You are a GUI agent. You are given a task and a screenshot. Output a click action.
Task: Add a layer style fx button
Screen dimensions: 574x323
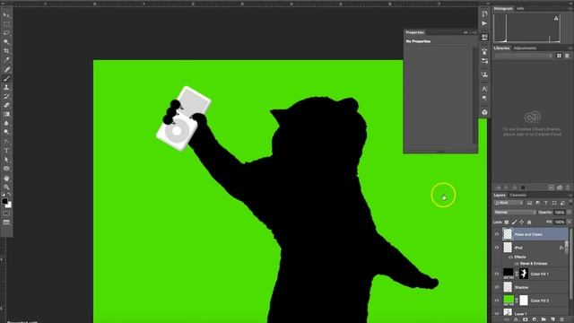click(x=517, y=319)
